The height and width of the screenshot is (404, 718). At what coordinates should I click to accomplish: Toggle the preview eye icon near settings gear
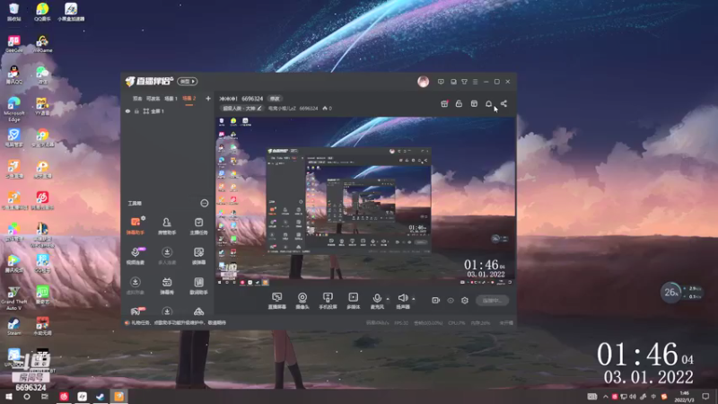[x=451, y=301]
